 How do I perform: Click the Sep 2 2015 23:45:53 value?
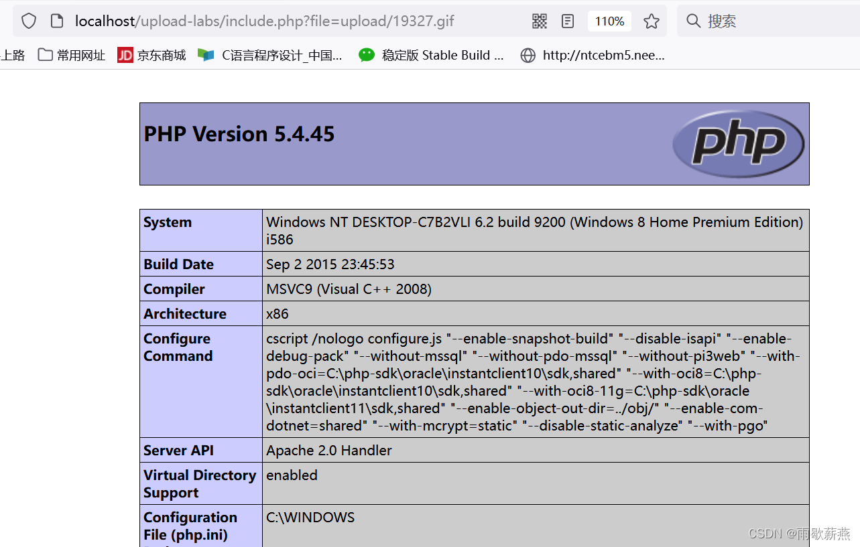330,264
